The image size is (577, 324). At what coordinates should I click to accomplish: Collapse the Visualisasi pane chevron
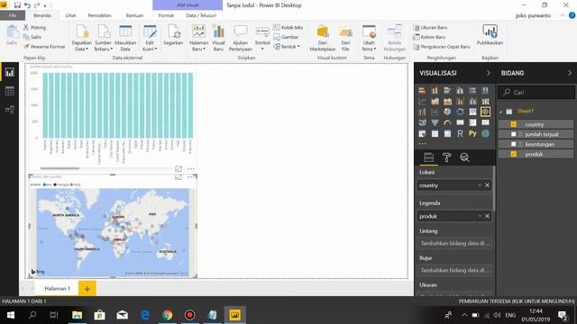(489, 73)
